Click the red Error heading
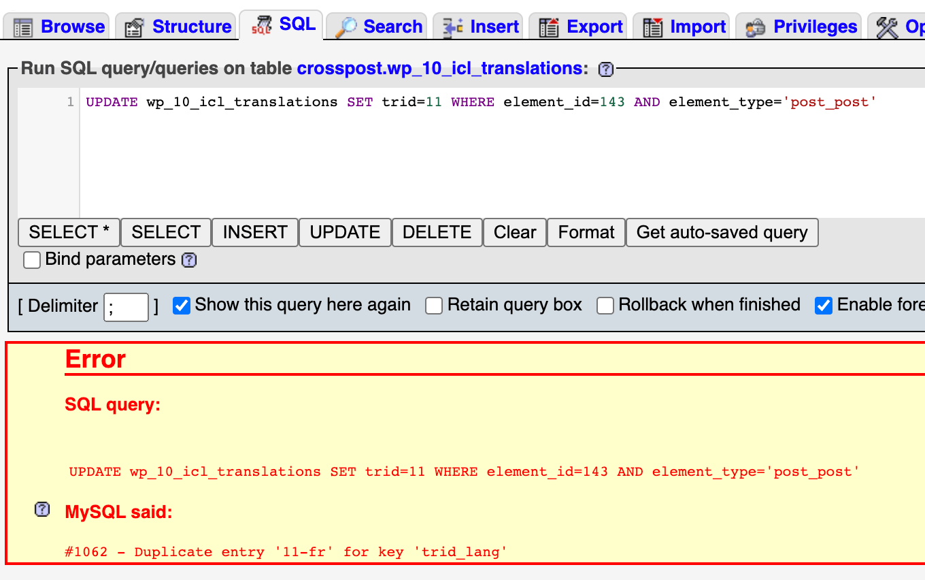This screenshot has height=580, width=925. click(x=95, y=359)
